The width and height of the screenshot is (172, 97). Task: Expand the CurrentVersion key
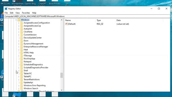coord(19,35)
